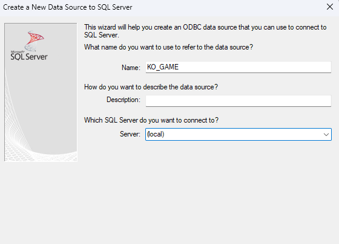Place cursor after KO_GAME text
339x244 pixels.
[179, 67]
